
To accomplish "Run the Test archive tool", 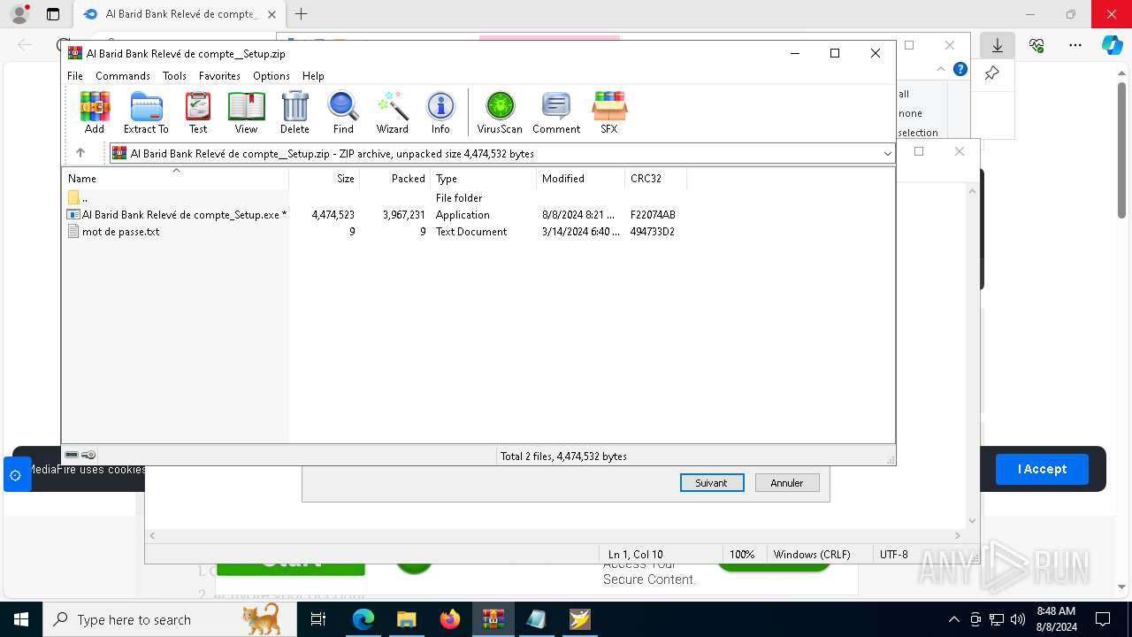I will (198, 111).
